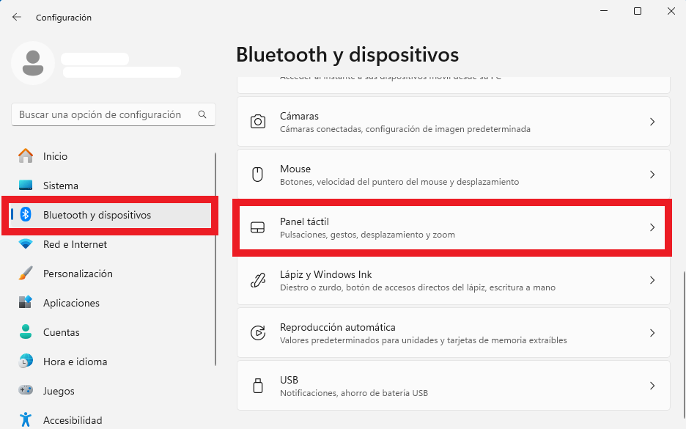
Task: Click the Personalización paintbrush icon
Action: (x=26, y=273)
